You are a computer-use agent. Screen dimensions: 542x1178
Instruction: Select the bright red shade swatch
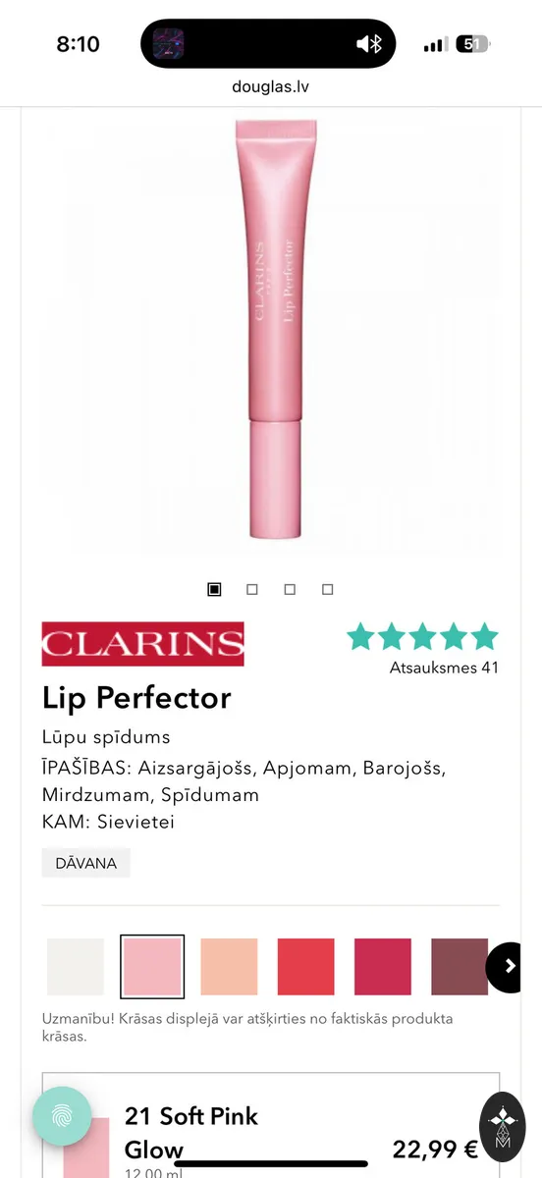[x=305, y=967]
